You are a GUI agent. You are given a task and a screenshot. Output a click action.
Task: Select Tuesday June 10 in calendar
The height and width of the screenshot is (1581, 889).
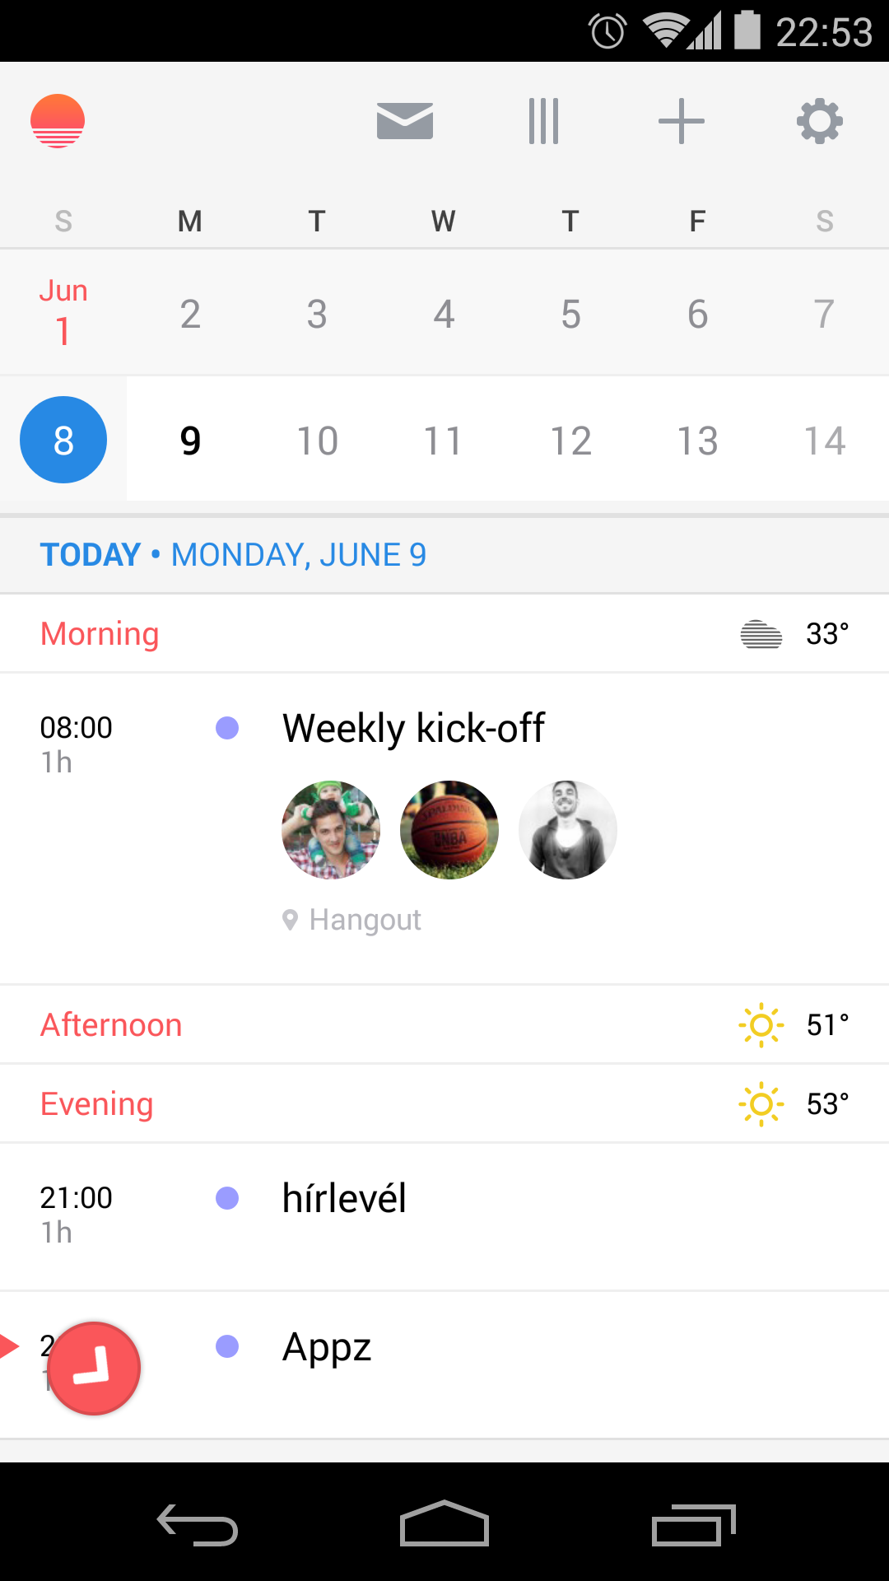click(317, 441)
